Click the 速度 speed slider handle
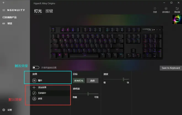182x115 pixels. click(123, 79)
